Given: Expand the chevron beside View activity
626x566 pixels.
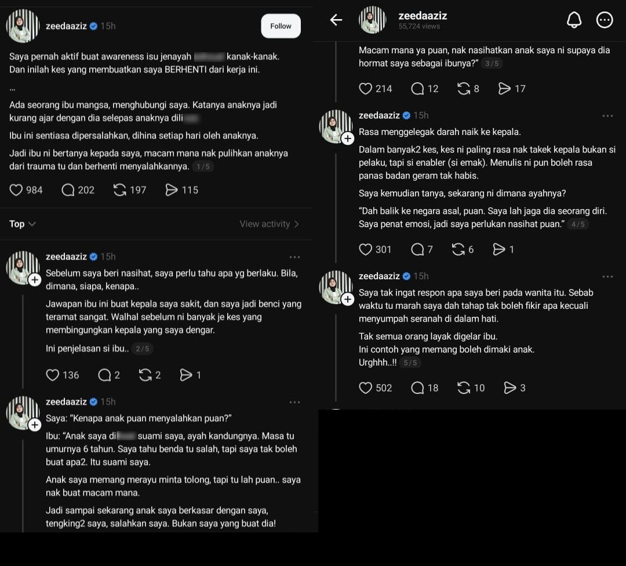Looking at the screenshot, I should (295, 224).
